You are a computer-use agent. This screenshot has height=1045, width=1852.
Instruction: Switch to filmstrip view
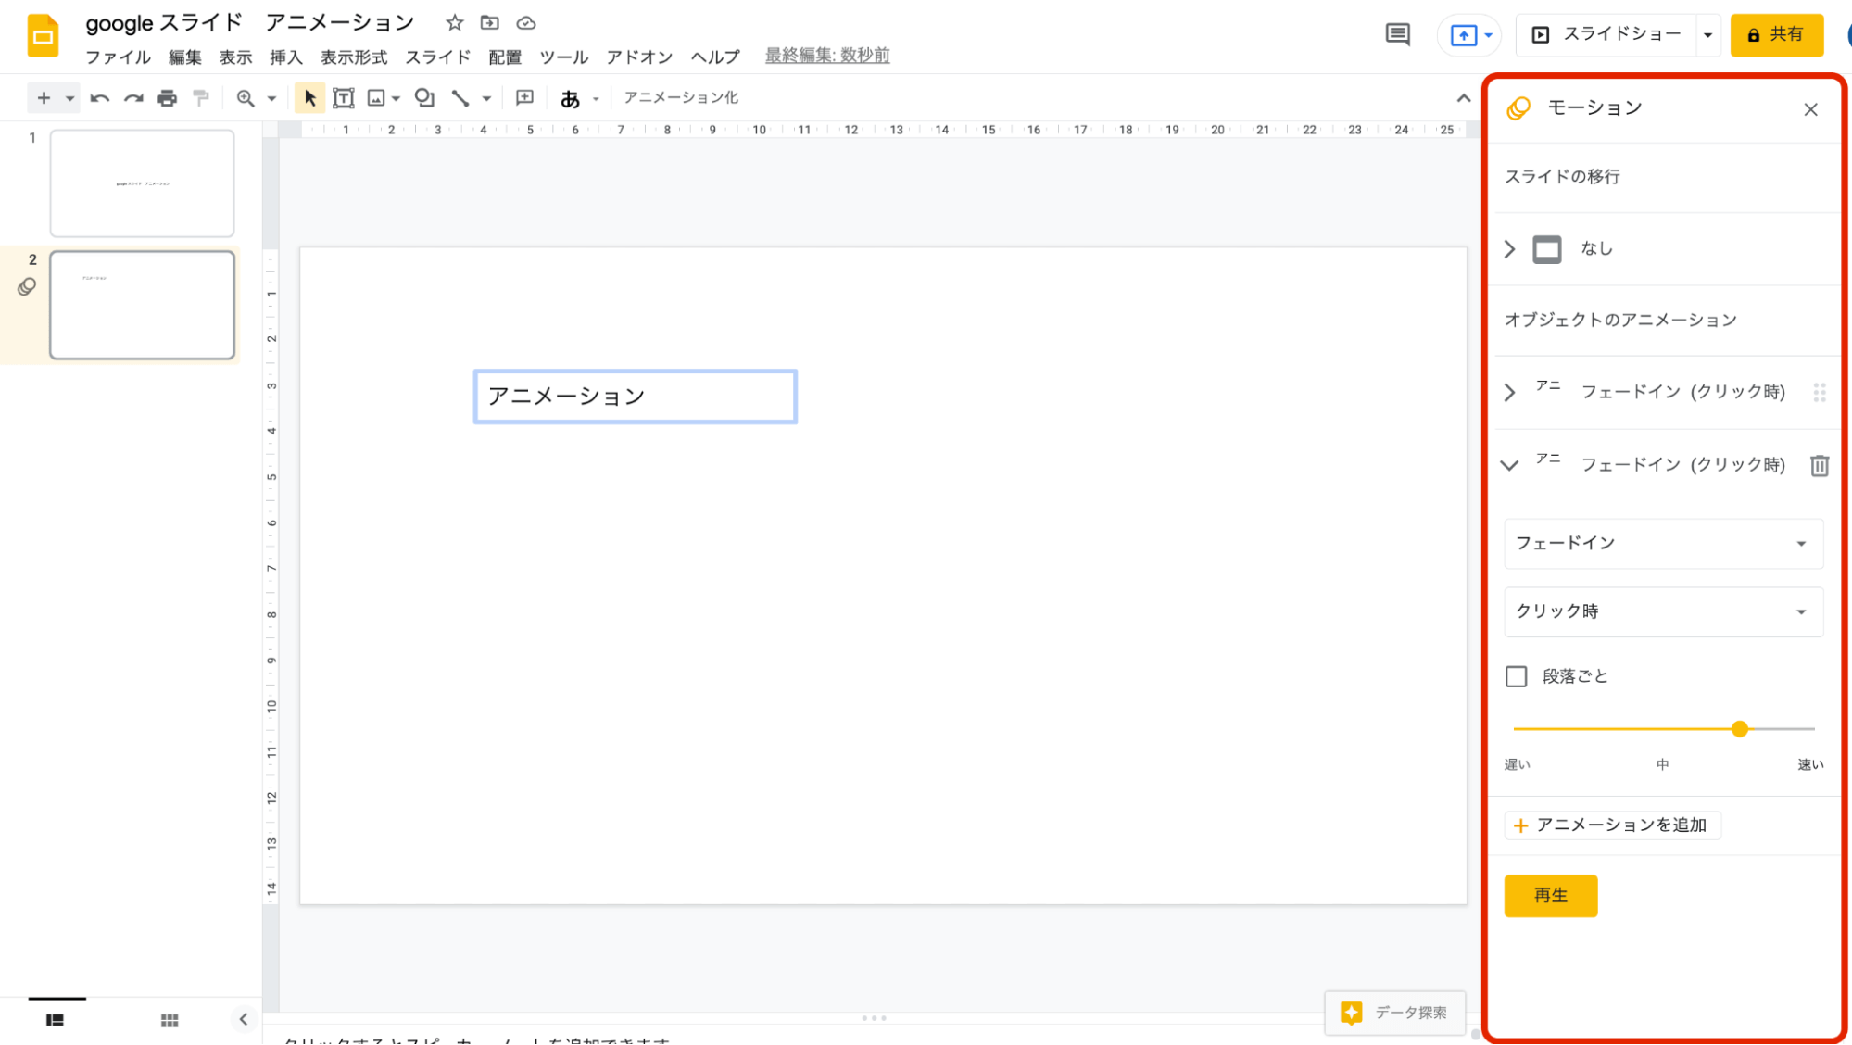(56, 1020)
